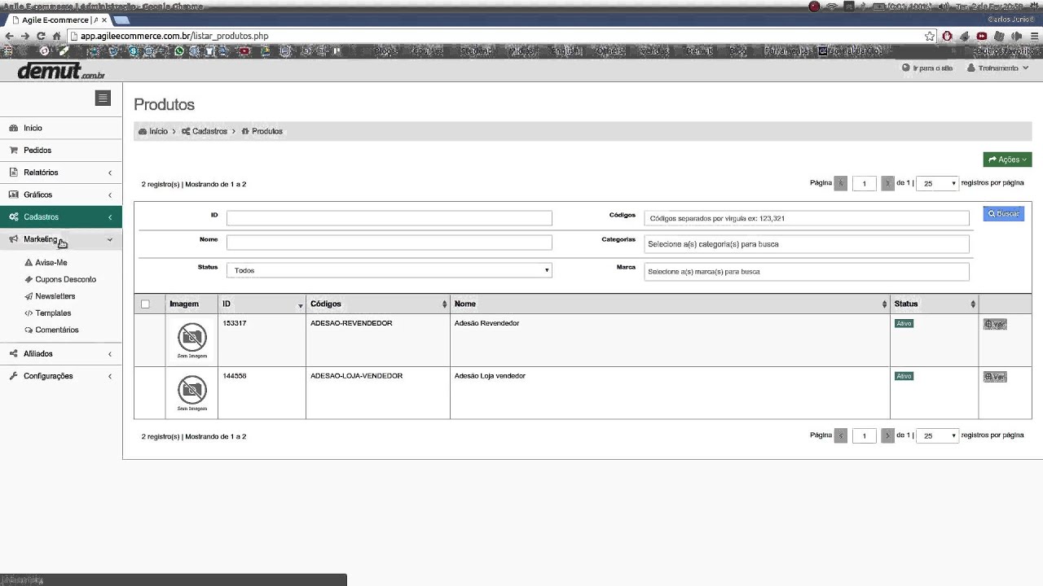Click the blue Buscar button
1043x586 pixels.
pyautogui.click(x=1003, y=214)
